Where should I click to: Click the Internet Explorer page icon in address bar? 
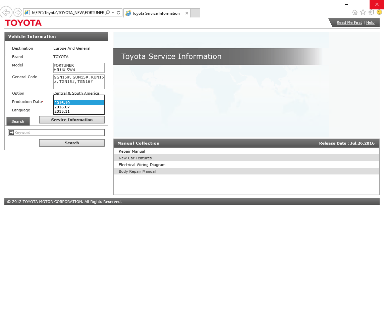pyautogui.click(x=27, y=12)
